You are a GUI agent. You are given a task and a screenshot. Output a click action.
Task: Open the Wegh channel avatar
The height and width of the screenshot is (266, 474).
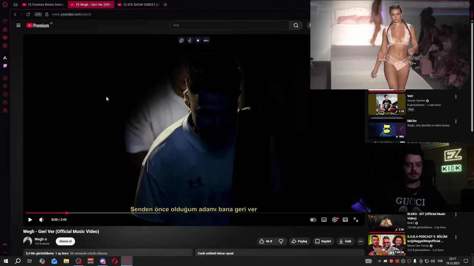pyautogui.click(x=28, y=241)
